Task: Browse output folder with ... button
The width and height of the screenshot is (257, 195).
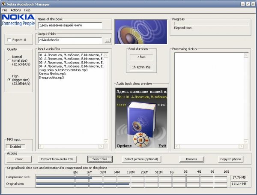Action: (108, 40)
